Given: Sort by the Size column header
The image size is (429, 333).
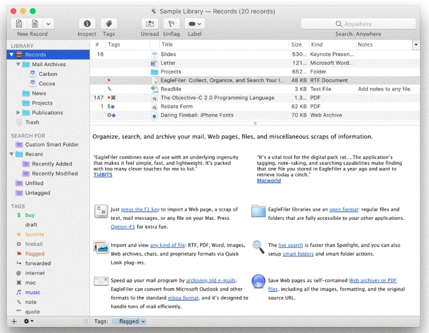Looking at the screenshot, I should (x=298, y=45).
